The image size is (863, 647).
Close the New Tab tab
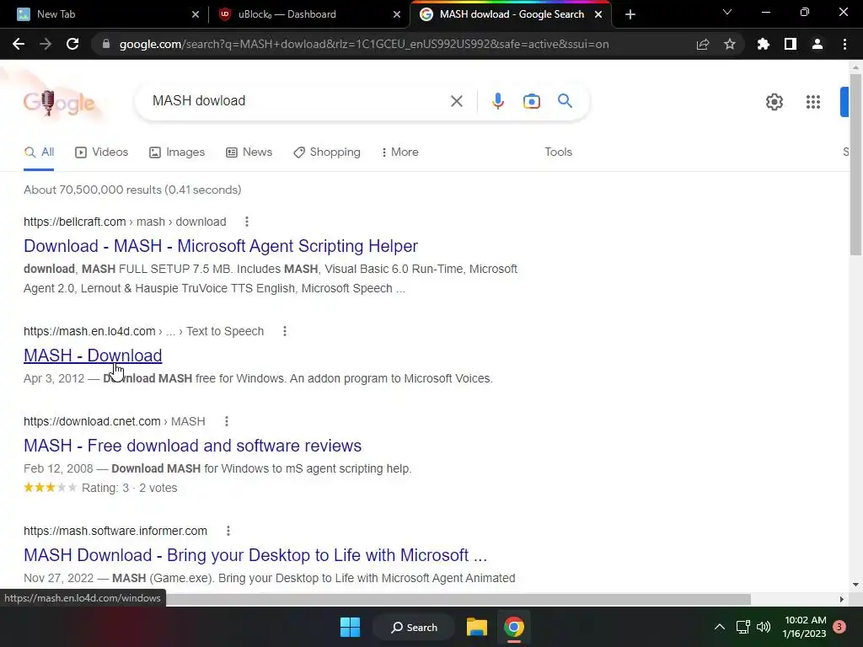click(196, 14)
